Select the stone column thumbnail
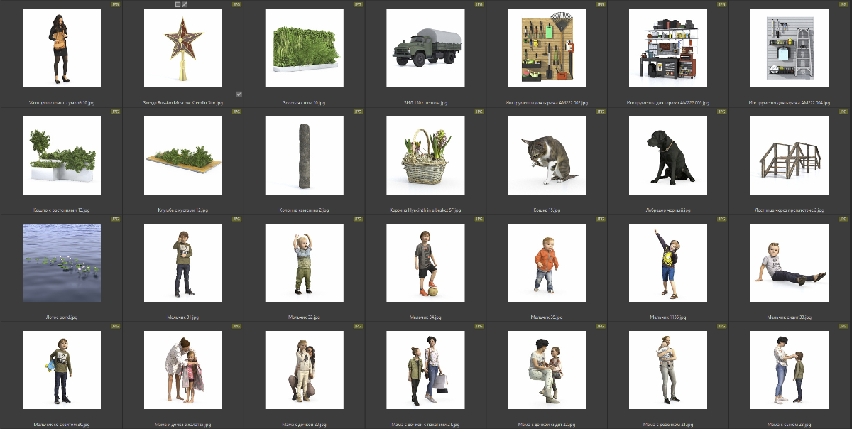Image resolution: width=852 pixels, height=429 pixels. (304, 156)
